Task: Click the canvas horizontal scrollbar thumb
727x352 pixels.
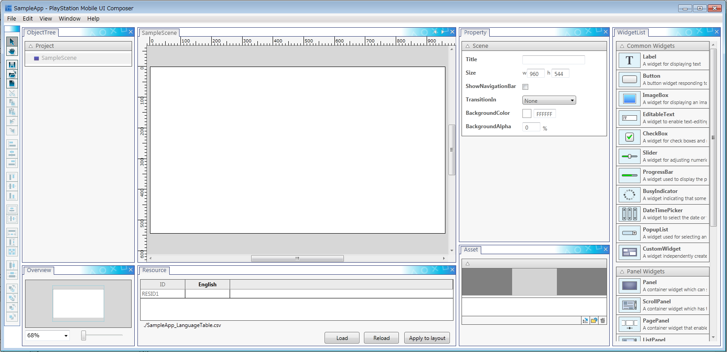Action: [297, 258]
